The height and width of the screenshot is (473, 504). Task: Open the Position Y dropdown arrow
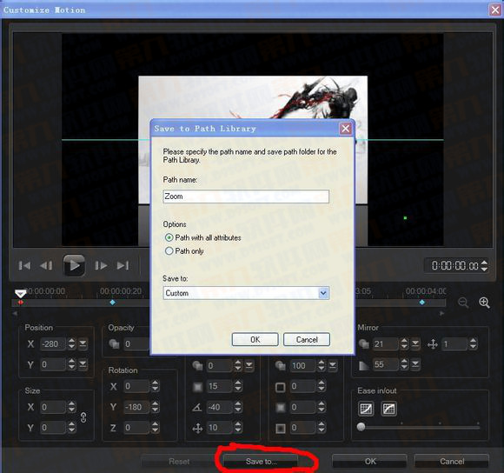coord(83,364)
